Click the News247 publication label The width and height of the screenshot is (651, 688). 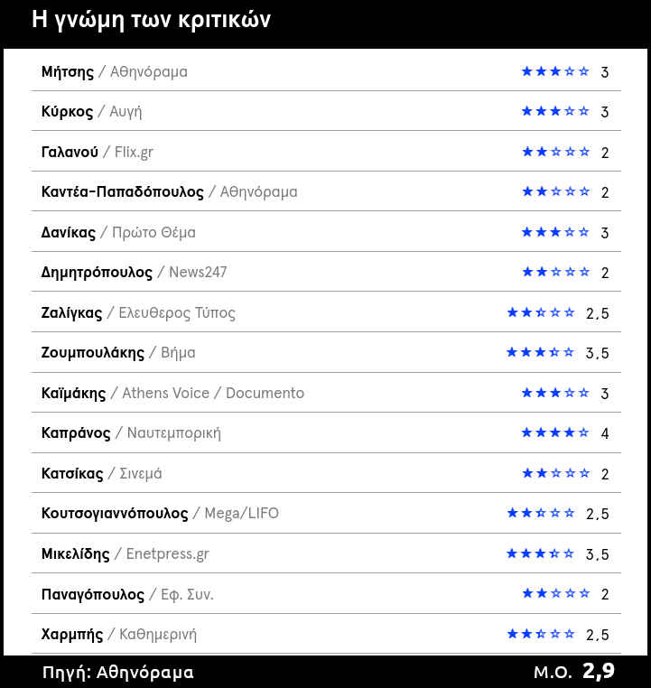coord(198,273)
